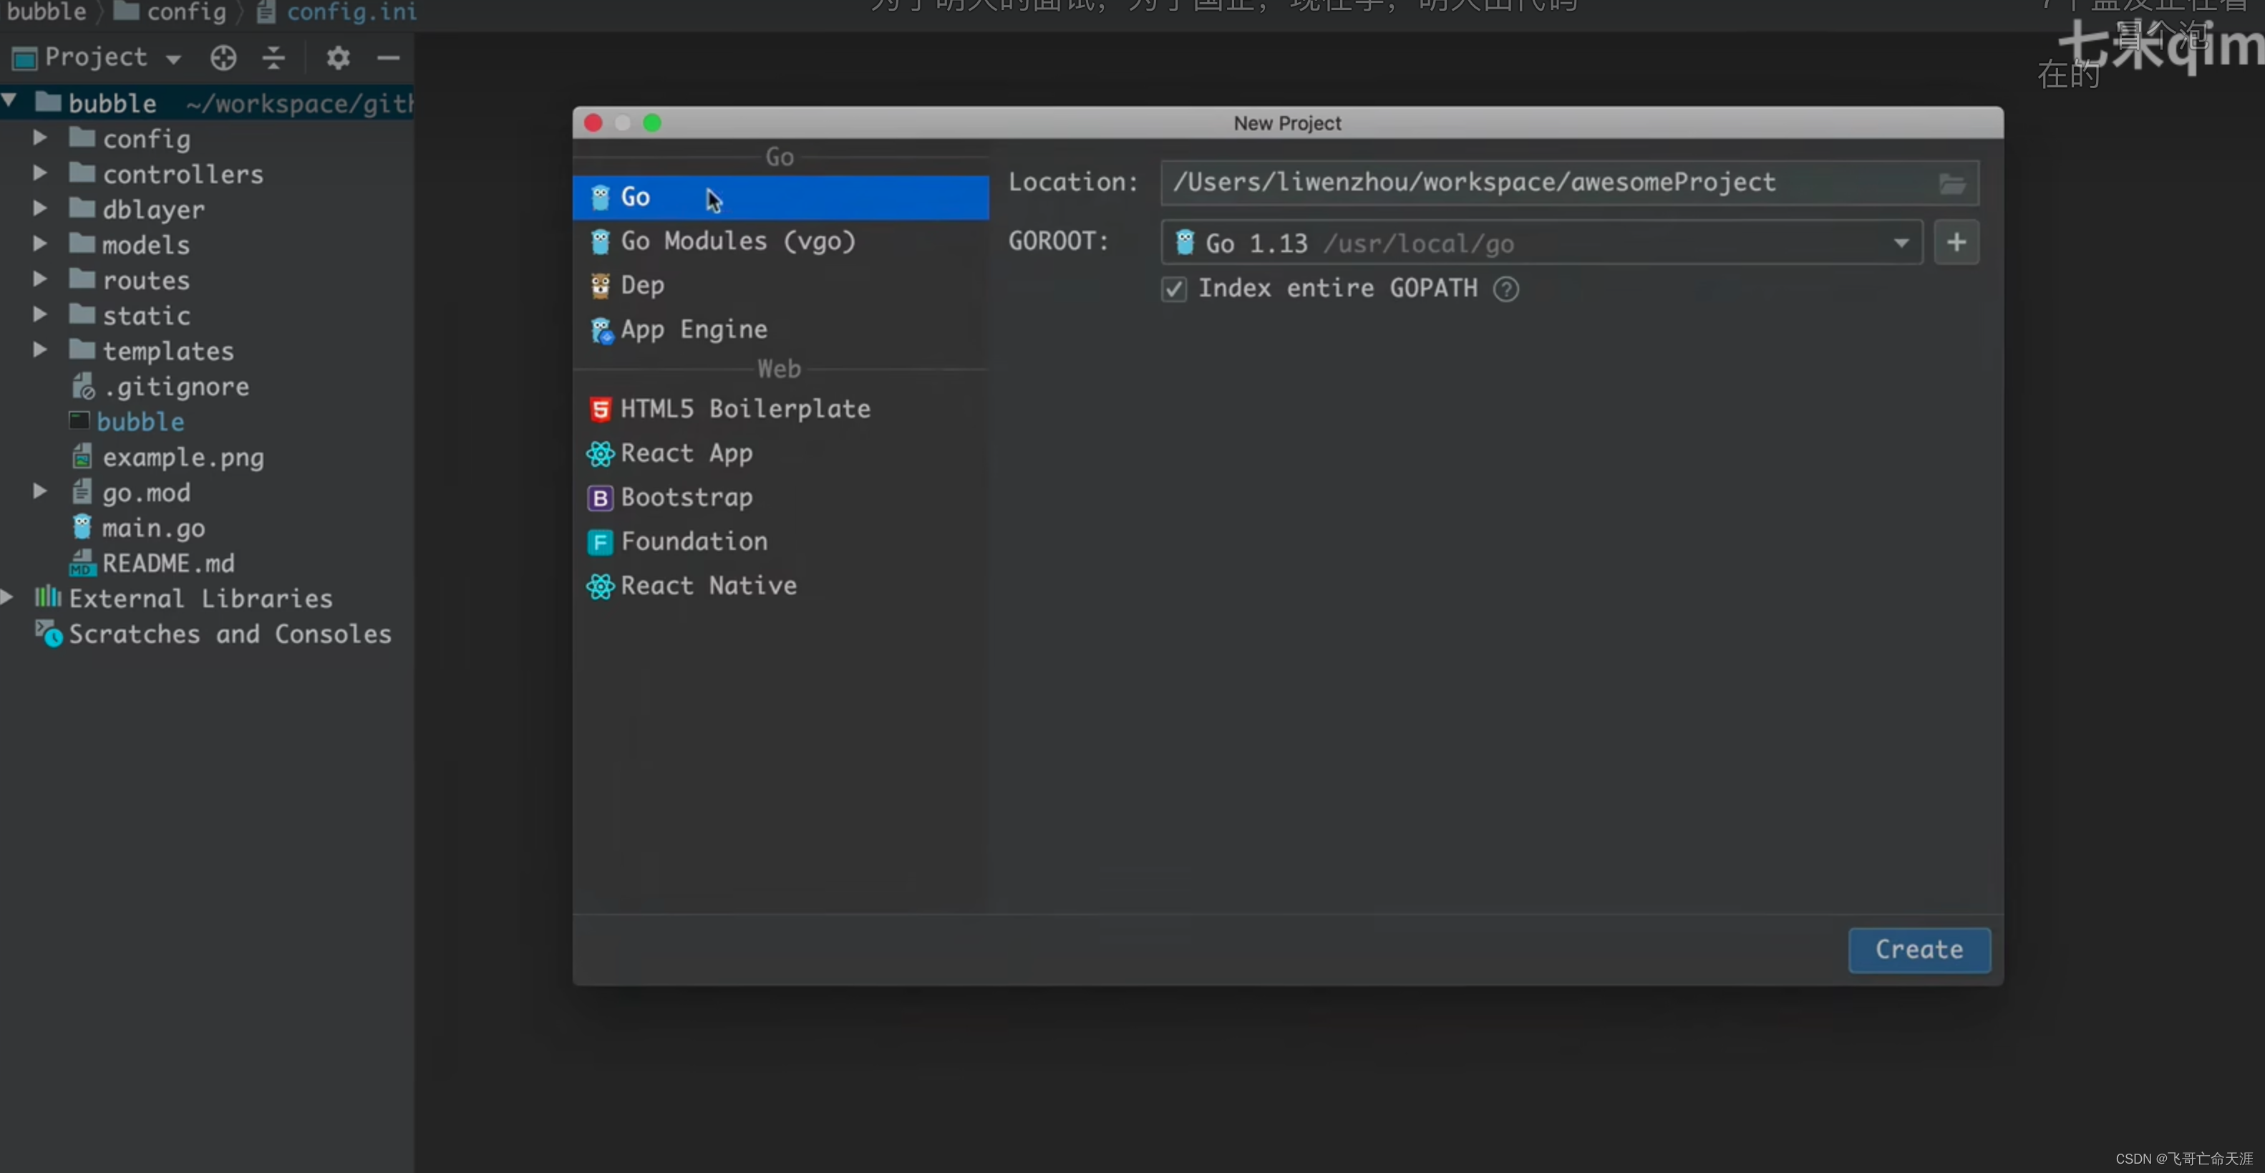Click the Create button

point(1919,950)
